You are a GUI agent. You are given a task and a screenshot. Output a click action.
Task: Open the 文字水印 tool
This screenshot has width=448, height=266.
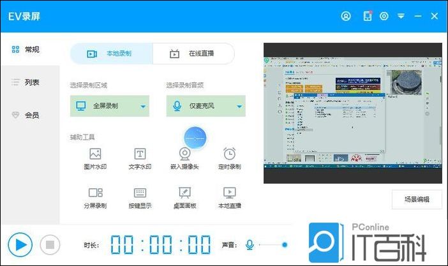point(140,159)
